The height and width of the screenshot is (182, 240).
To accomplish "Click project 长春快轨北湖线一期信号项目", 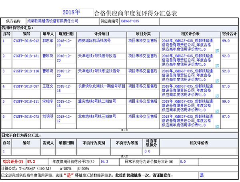I will (102, 86).
